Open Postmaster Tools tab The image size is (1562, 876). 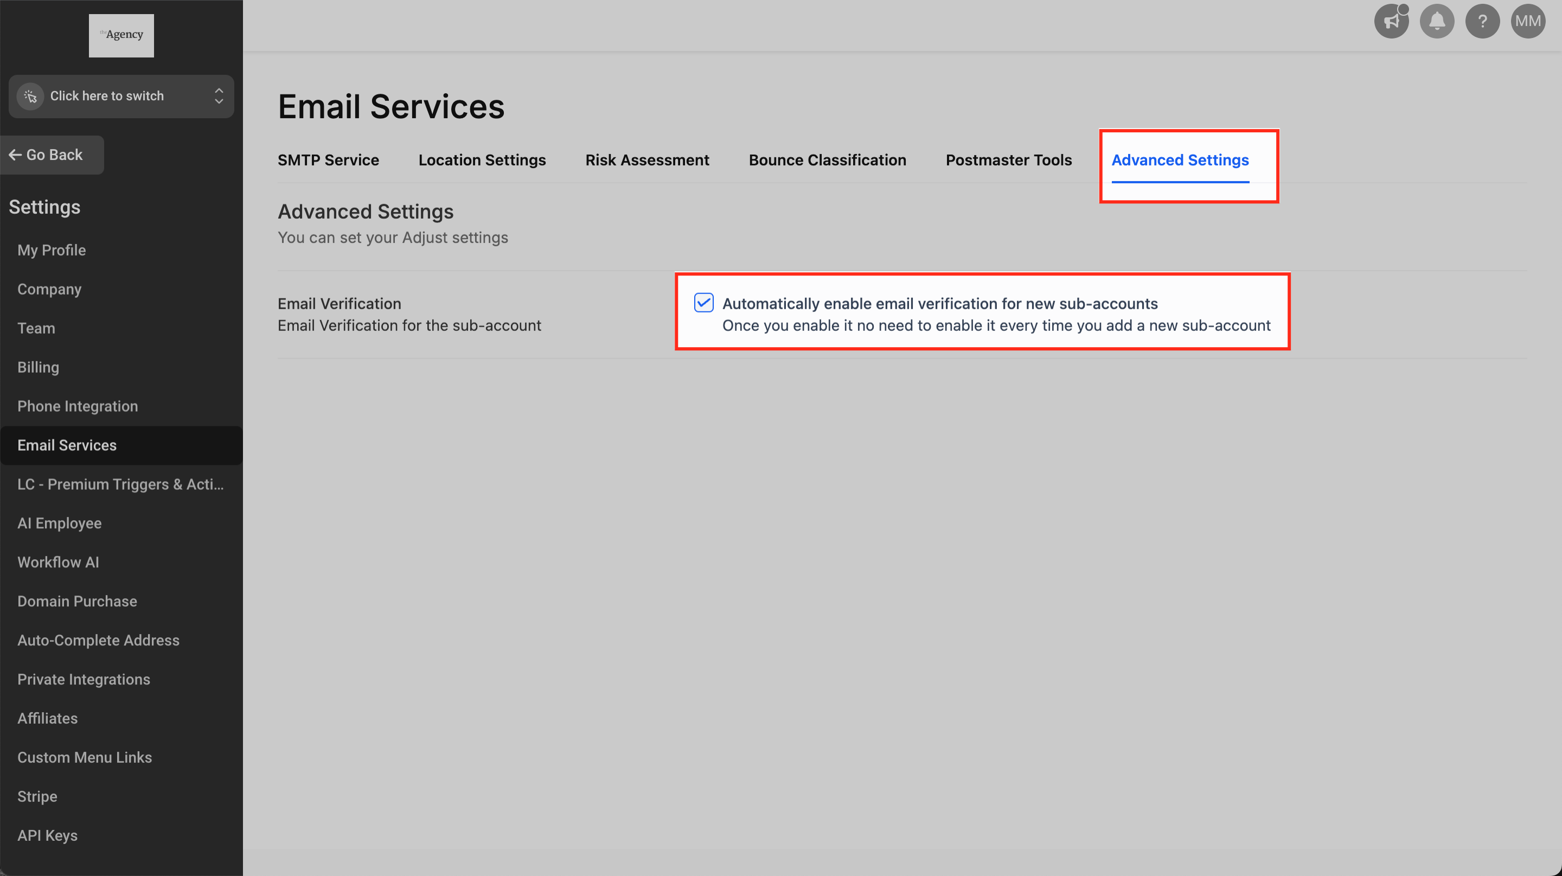click(x=1008, y=160)
